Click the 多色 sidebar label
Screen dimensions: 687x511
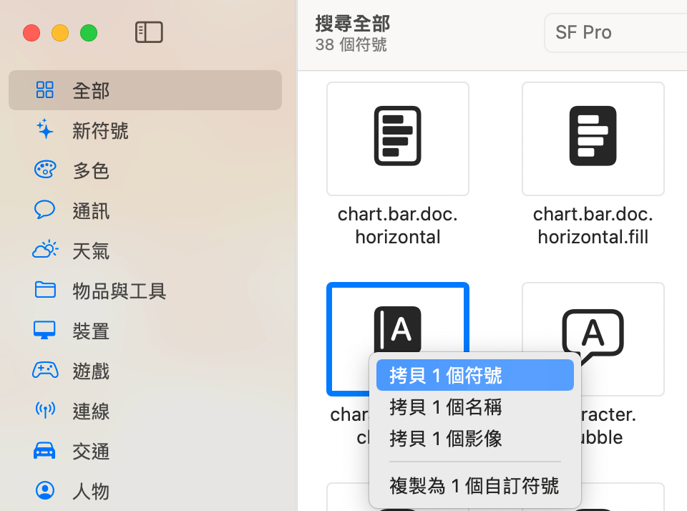(91, 171)
